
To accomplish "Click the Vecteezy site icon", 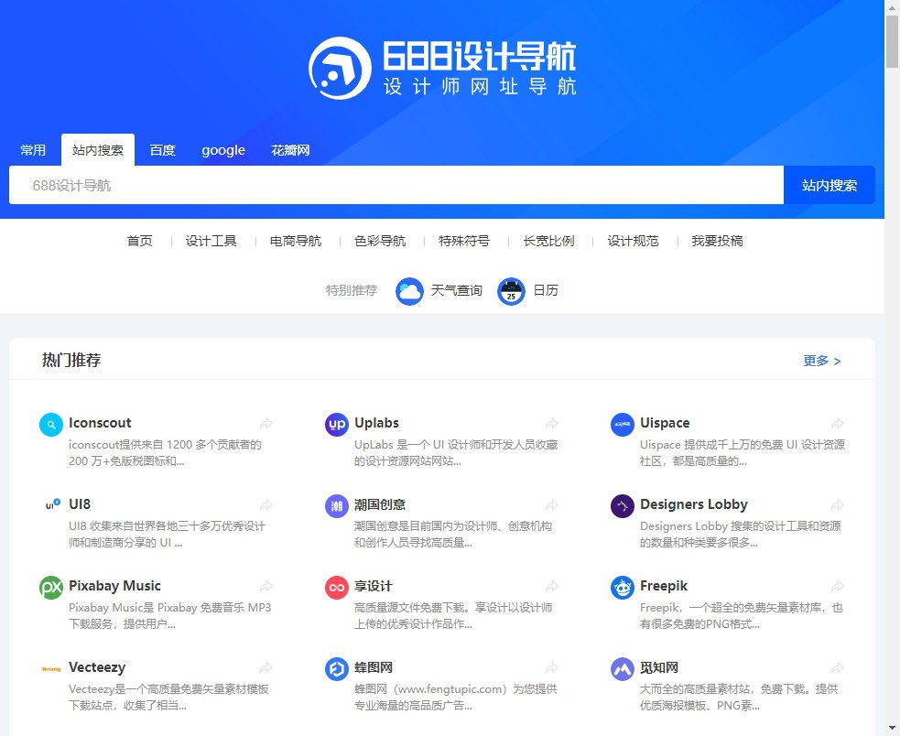I will 51,669.
